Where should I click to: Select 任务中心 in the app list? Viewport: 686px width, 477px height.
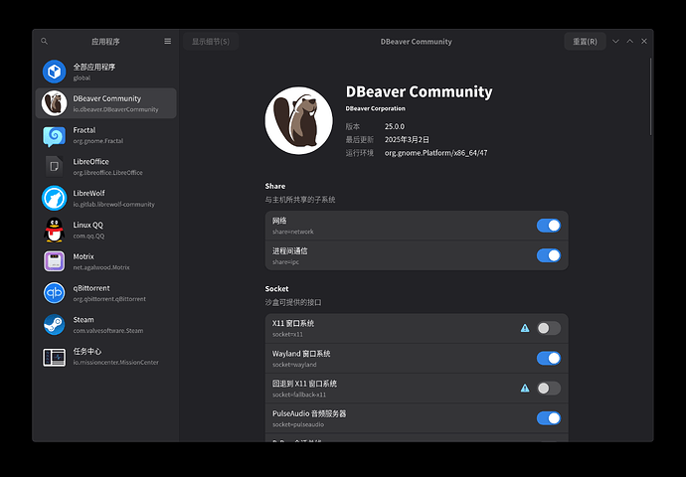coord(105,357)
